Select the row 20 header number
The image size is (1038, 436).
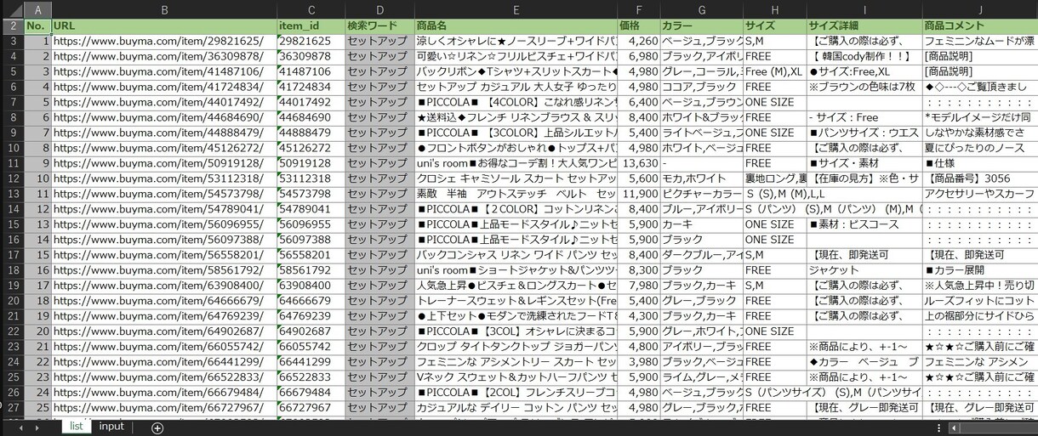[x=12, y=301]
